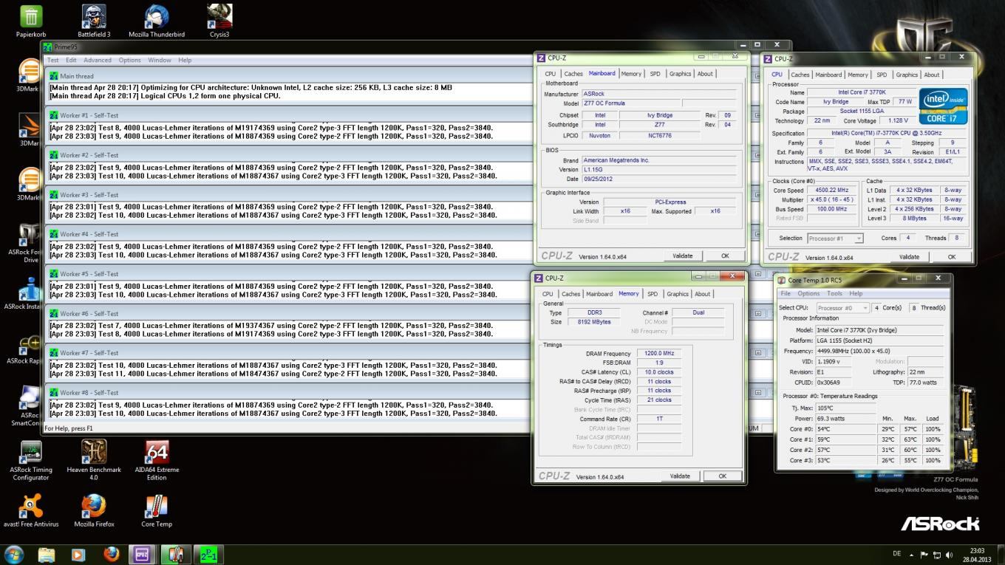Launch Windows Media Player from the taskbar
1005x565 pixels.
(x=78, y=554)
